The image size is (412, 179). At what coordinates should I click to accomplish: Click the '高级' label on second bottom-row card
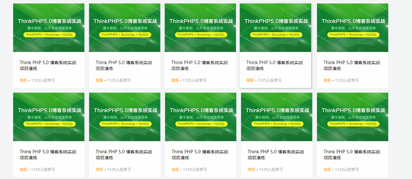coord(99,170)
